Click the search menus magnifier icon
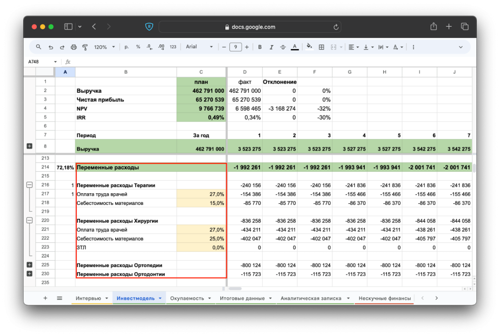The height and width of the screenshot is (336, 500). click(38, 47)
